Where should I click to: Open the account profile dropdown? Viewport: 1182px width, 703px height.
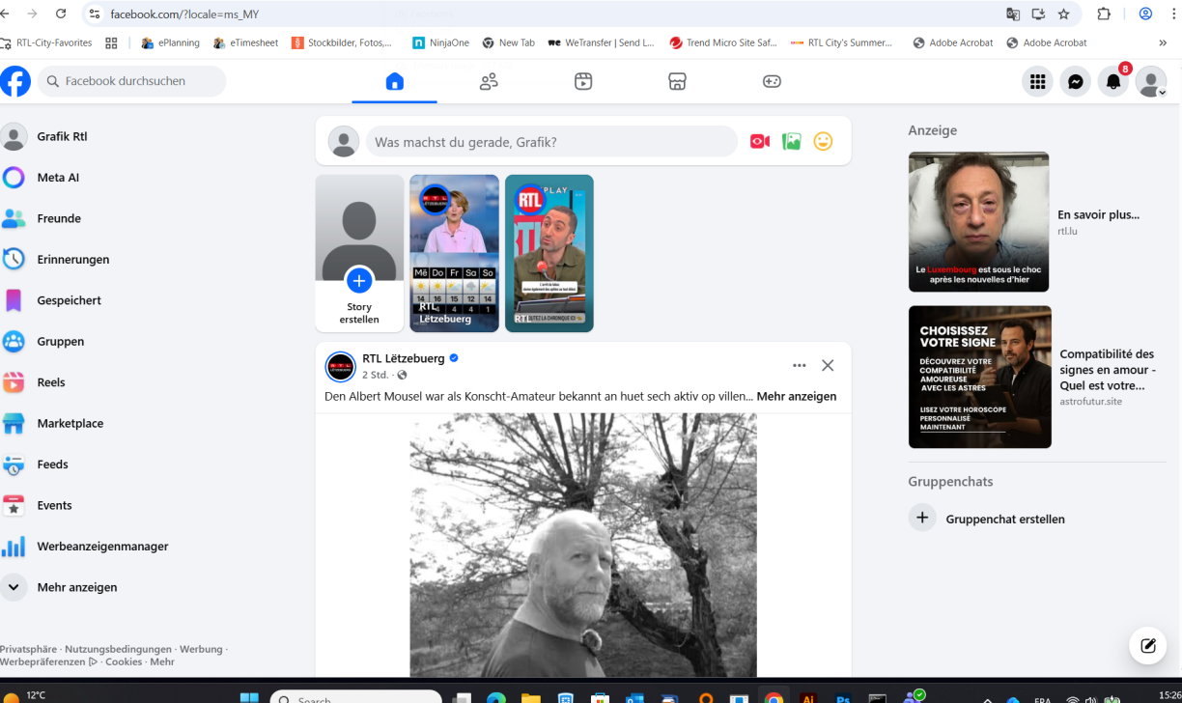pyautogui.click(x=1150, y=81)
